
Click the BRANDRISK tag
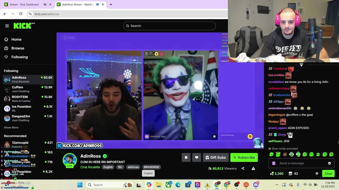(x=151, y=167)
